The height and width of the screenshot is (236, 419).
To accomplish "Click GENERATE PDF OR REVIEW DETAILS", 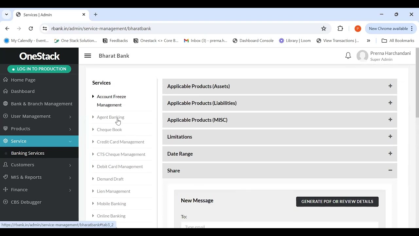I will click(337, 202).
